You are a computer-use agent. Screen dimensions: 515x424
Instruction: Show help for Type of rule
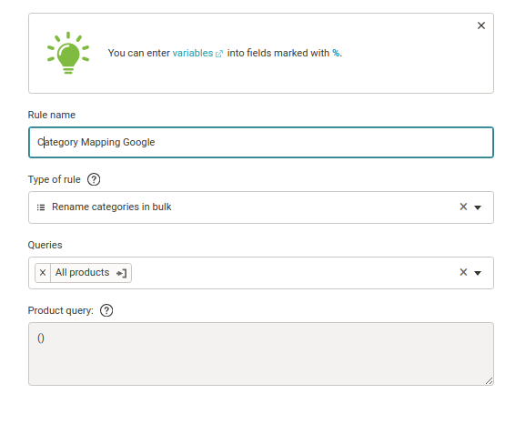(x=94, y=179)
